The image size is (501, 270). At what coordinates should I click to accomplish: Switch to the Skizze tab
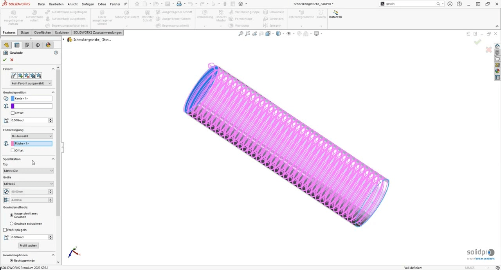(24, 32)
